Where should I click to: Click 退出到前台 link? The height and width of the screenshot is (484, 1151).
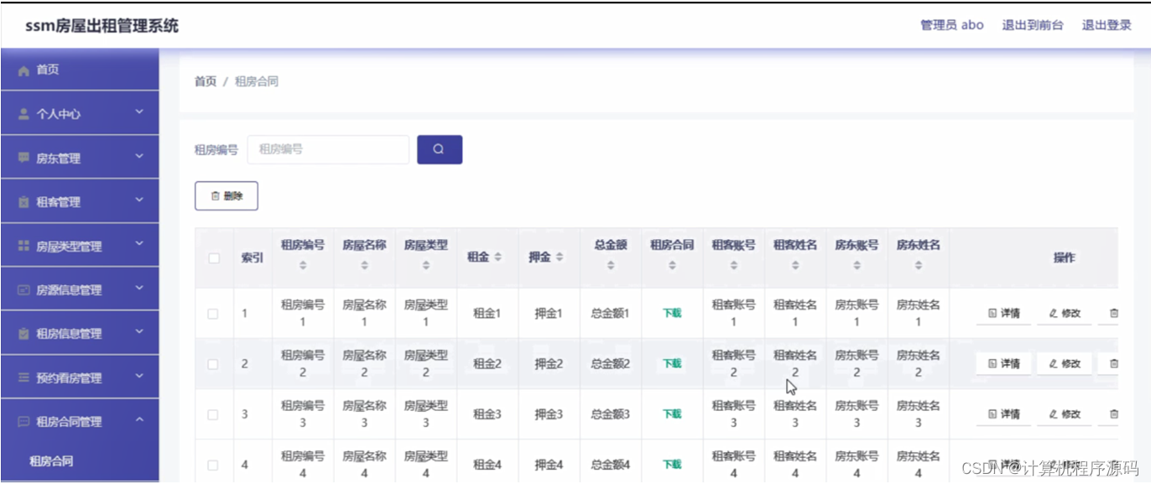pos(1033,25)
